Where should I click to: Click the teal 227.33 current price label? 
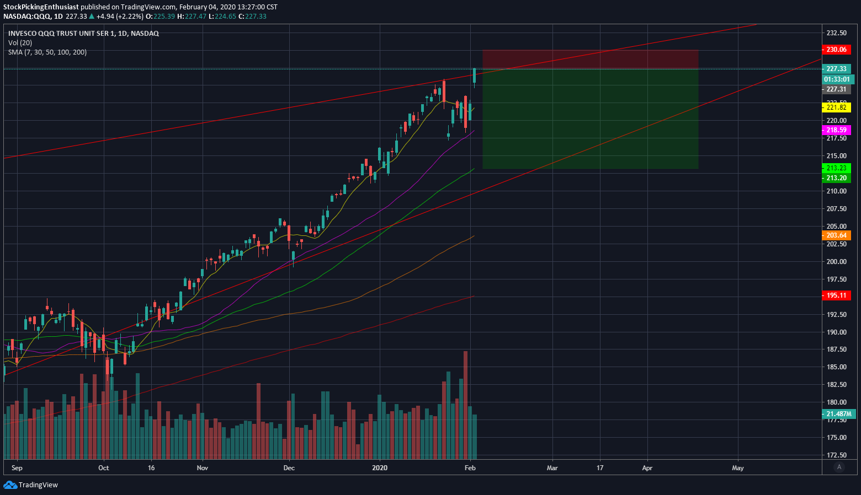pyautogui.click(x=836, y=69)
